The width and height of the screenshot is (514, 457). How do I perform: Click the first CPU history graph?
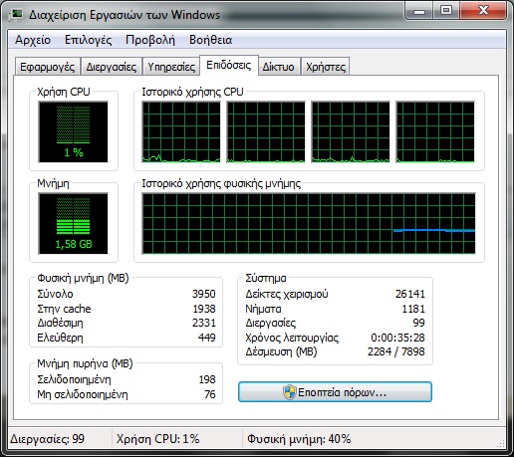pyautogui.click(x=181, y=132)
